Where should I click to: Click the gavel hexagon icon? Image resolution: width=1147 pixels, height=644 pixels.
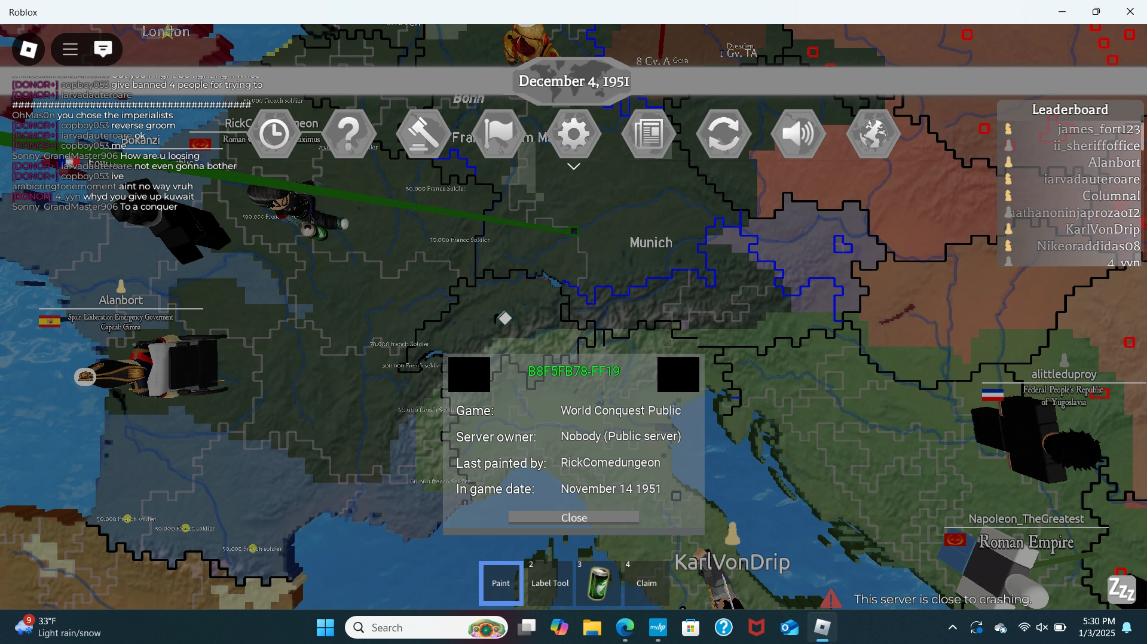[424, 134]
